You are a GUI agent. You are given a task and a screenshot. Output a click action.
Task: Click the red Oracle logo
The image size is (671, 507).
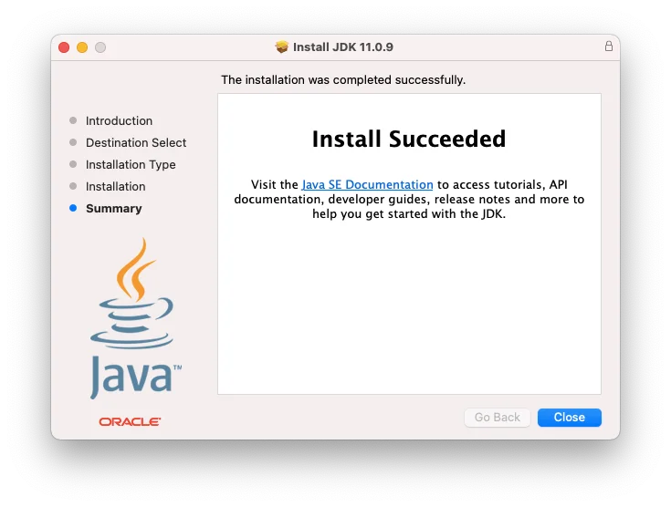coord(130,421)
